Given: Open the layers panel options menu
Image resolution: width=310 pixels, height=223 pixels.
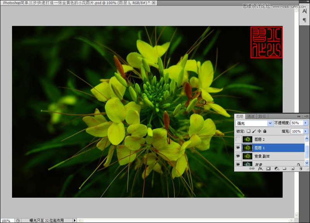Looking at the screenshot, I should tap(306, 116).
